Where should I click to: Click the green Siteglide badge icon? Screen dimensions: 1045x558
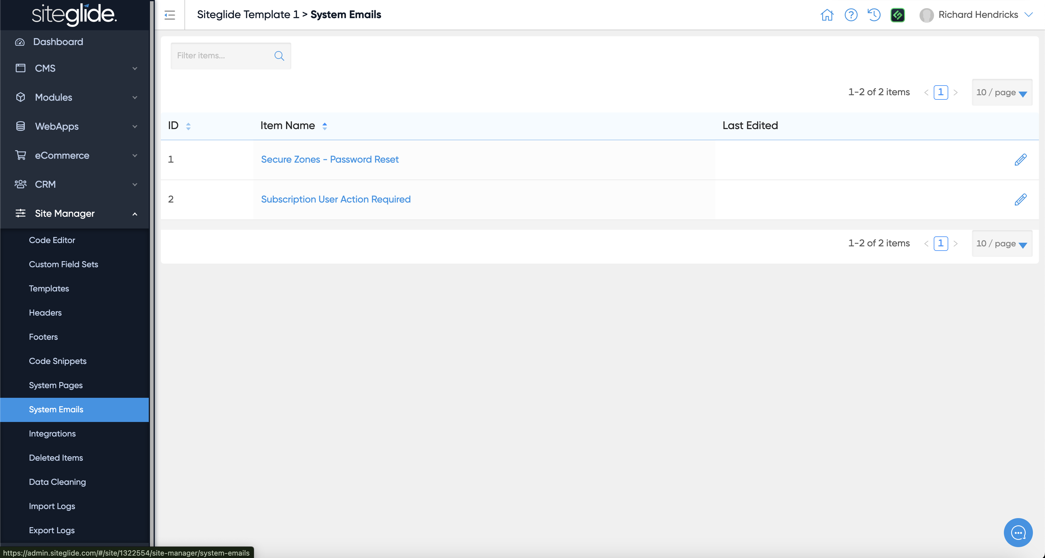[897, 15]
